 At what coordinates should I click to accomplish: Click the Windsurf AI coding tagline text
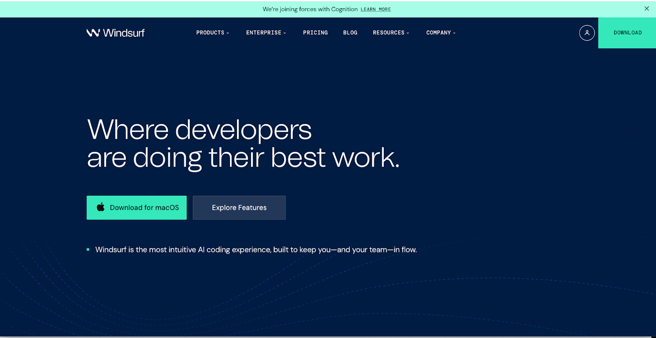pos(256,250)
